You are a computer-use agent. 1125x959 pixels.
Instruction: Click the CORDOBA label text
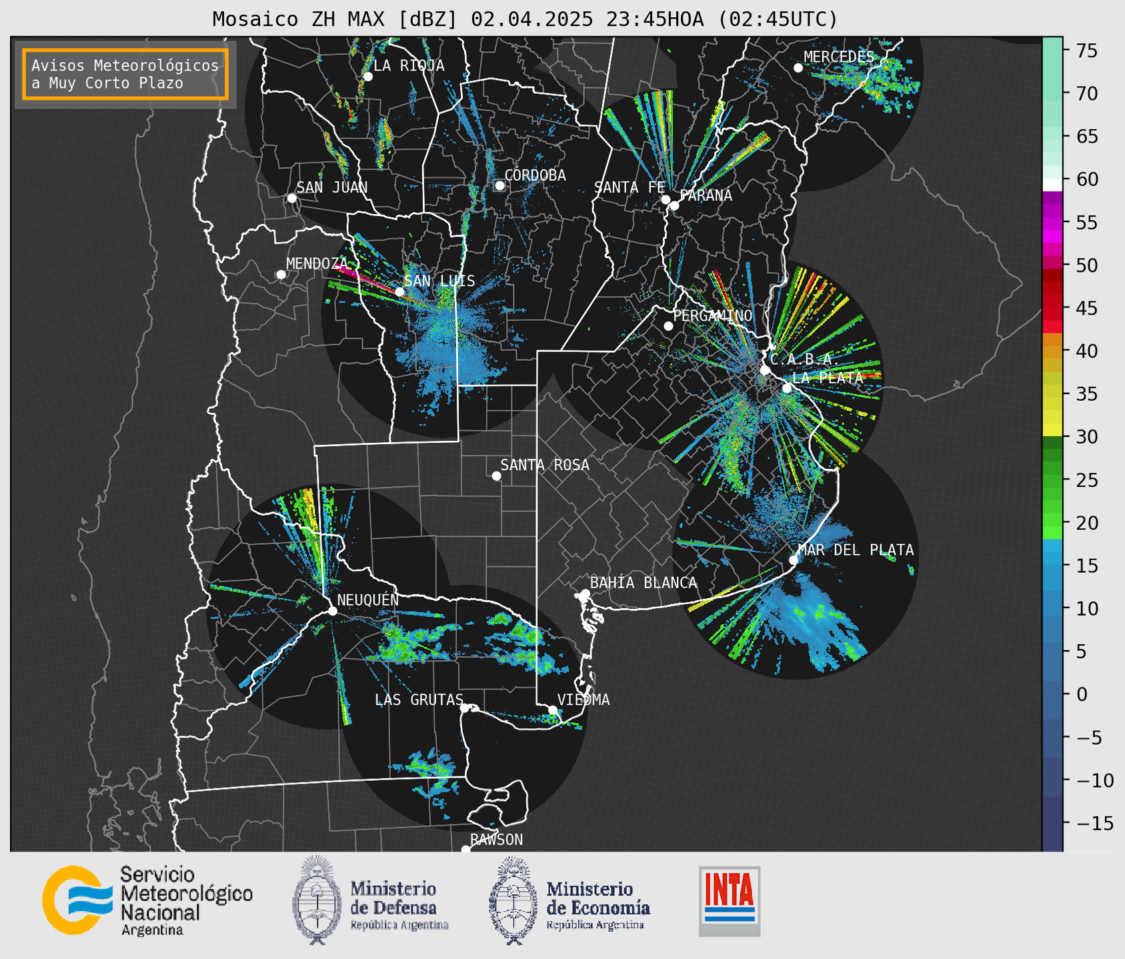535,175
